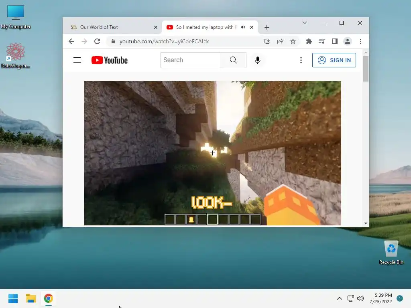This screenshot has width=411, height=308.
Task: Share this page from the address bar
Action: coord(280,41)
